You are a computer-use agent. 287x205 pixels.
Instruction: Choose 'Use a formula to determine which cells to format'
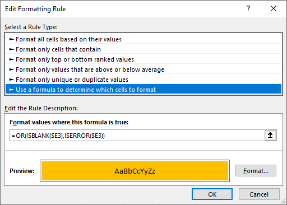coord(143,90)
